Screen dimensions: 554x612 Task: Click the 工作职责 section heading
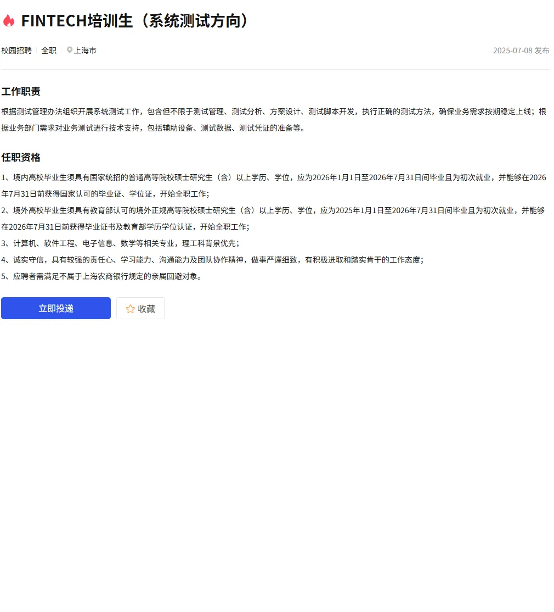[21, 91]
